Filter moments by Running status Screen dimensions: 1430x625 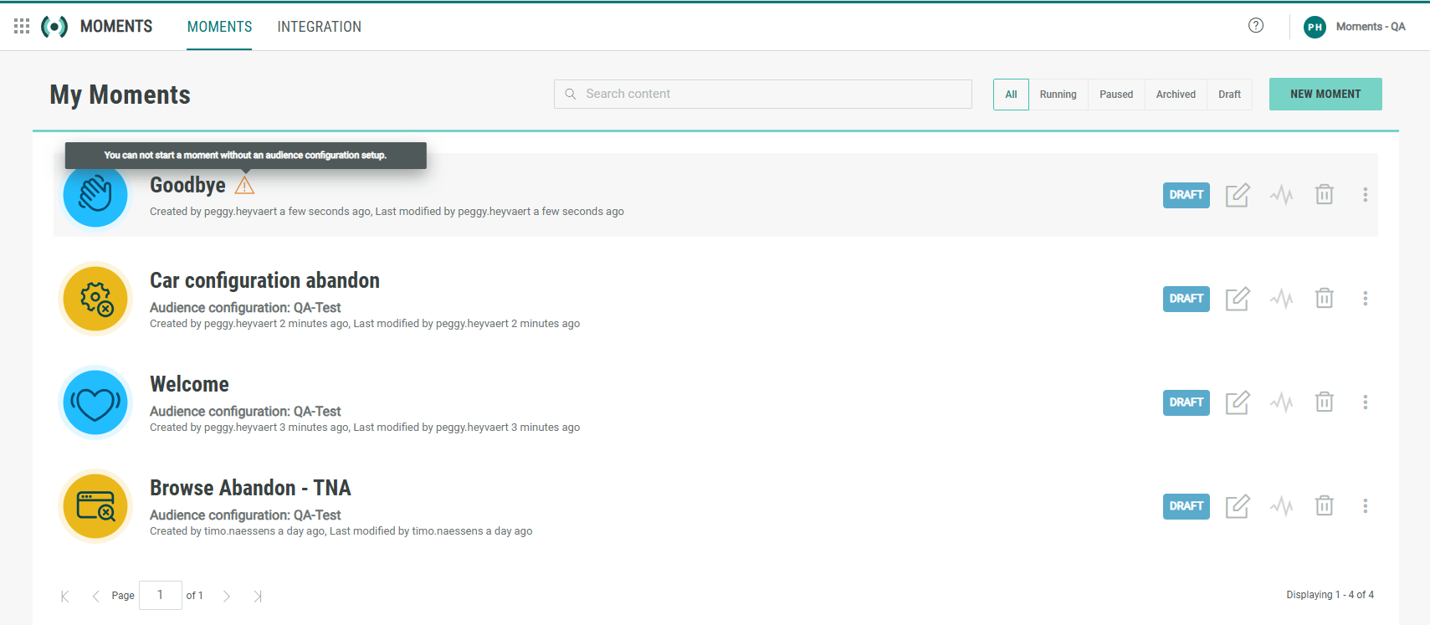tap(1058, 95)
